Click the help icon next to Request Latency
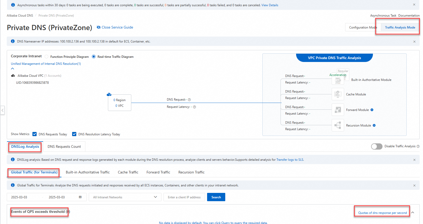Image resolution: width=423 pixels, height=224 pixels. (x=194, y=107)
